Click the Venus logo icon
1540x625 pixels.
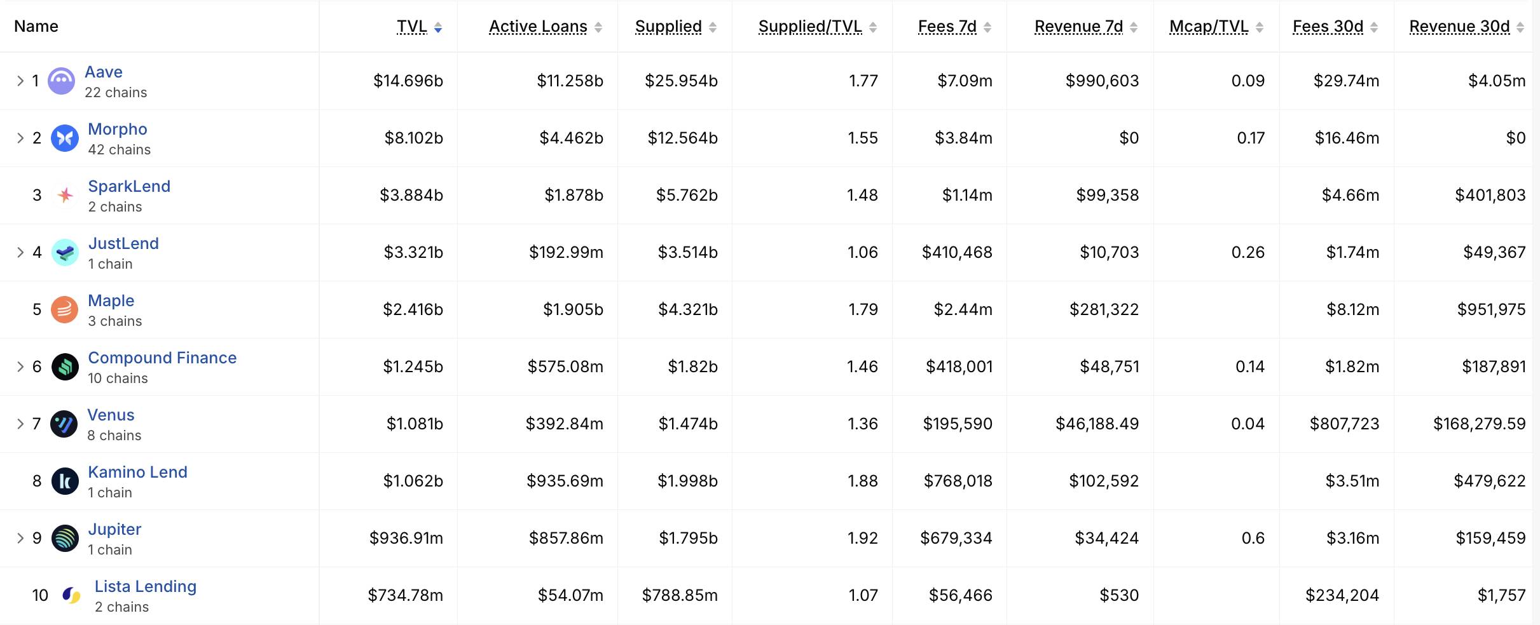(x=64, y=424)
